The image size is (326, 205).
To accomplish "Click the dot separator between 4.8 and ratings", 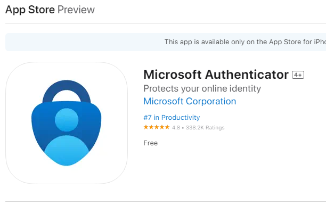I will coord(183,128).
